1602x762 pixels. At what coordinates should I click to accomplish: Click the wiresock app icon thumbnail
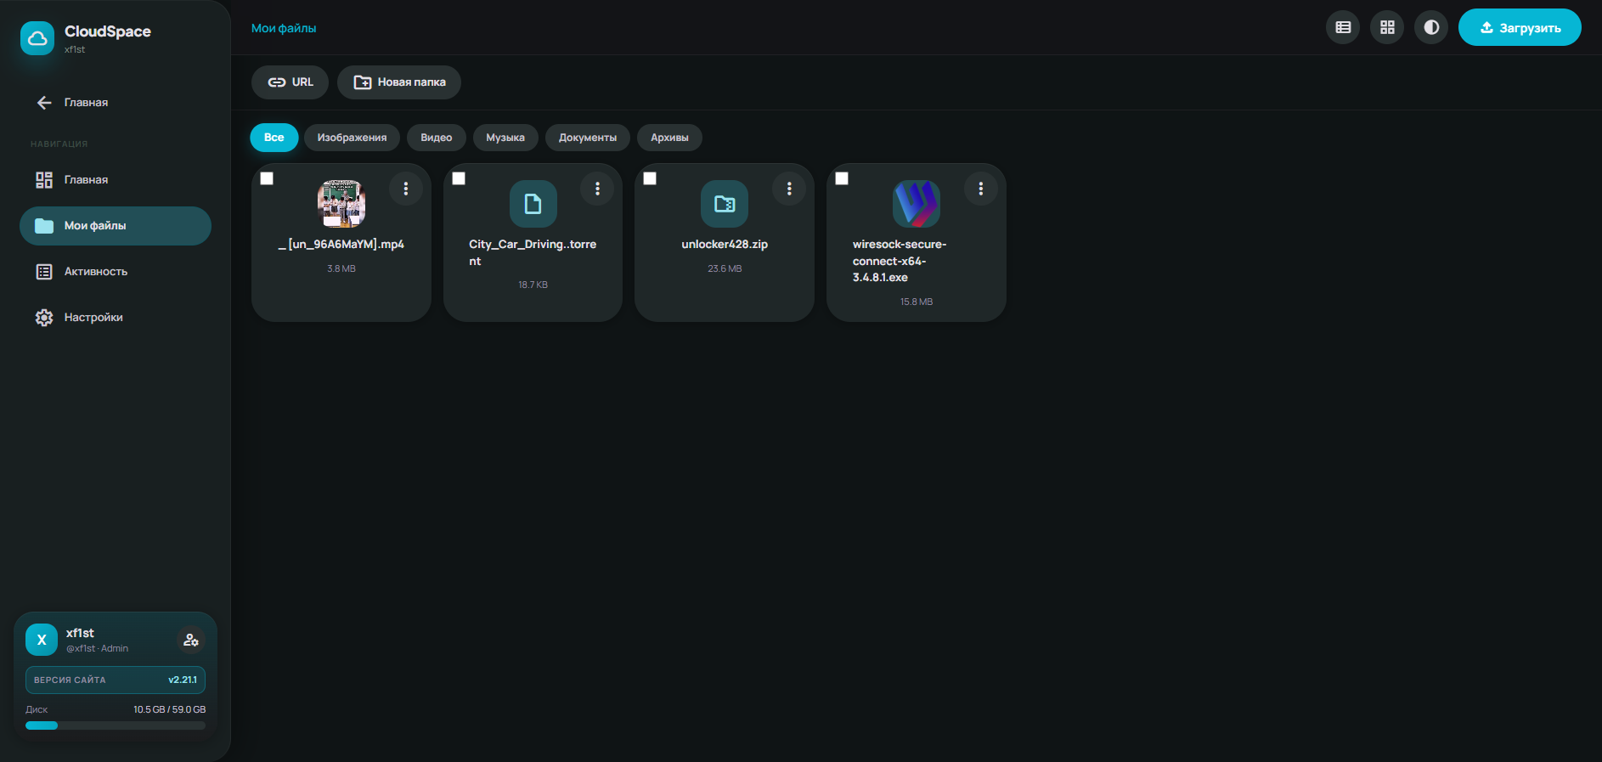pyautogui.click(x=917, y=204)
